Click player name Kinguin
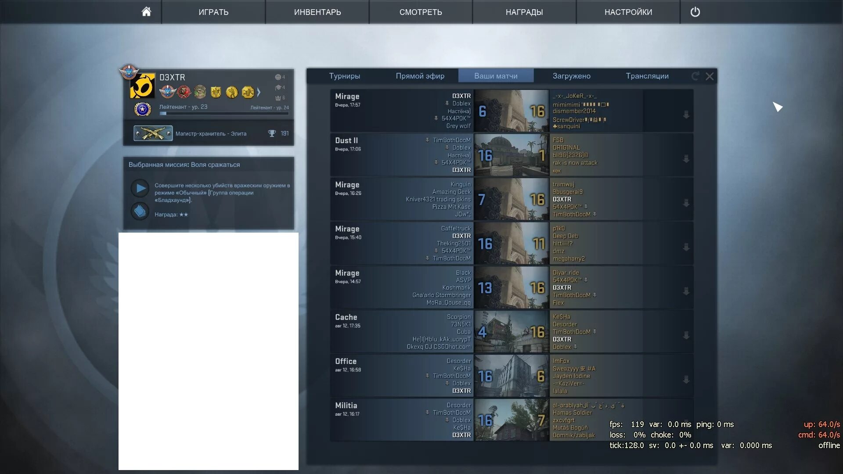This screenshot has width=843, height=474. click(x=461, y=184)
